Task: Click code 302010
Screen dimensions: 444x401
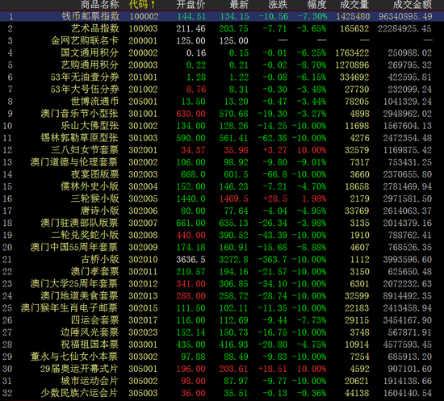Action: [143, 260]
